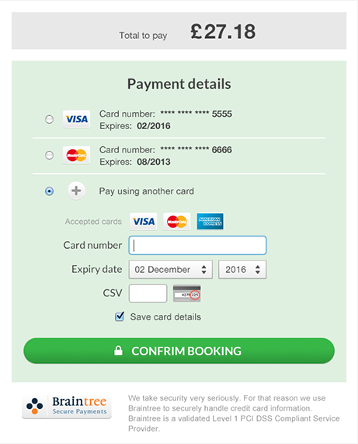Viewport: 358px width, 444px height.
Task: Click the American Express accepted card icon
Action: (x=210, y=221)
